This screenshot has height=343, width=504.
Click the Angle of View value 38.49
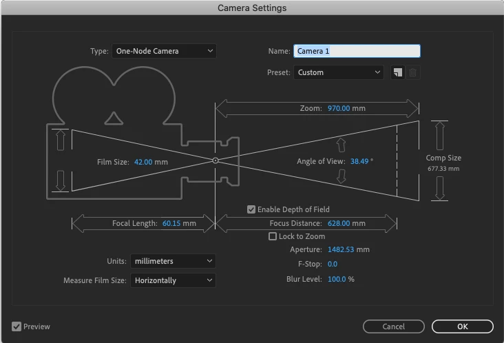coord(359,161)
